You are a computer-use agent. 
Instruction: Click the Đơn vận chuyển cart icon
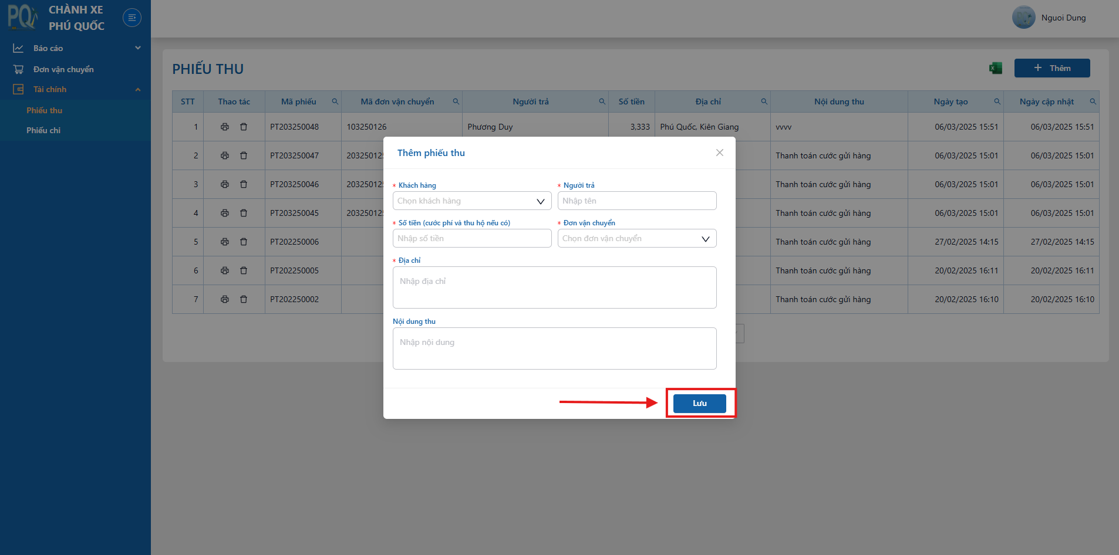point(18,69)
